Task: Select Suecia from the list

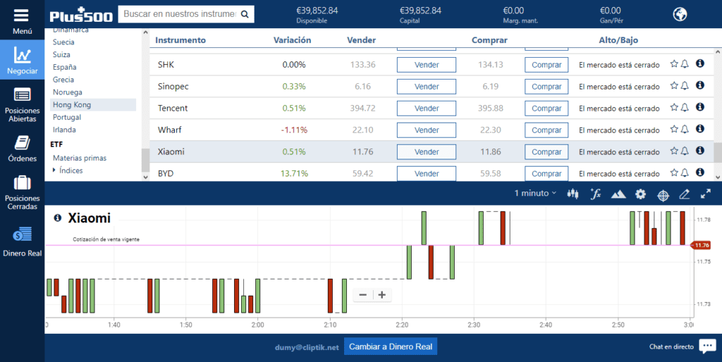Action: (63, 42)
